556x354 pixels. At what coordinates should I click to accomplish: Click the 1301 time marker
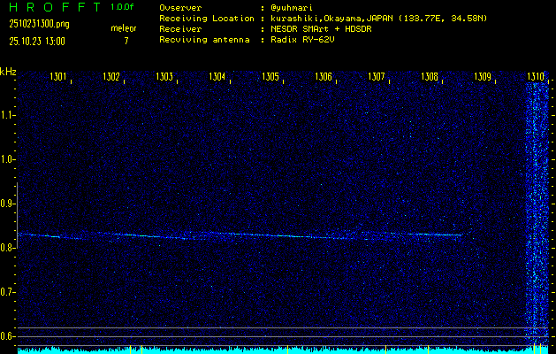(x=58, y=77)
